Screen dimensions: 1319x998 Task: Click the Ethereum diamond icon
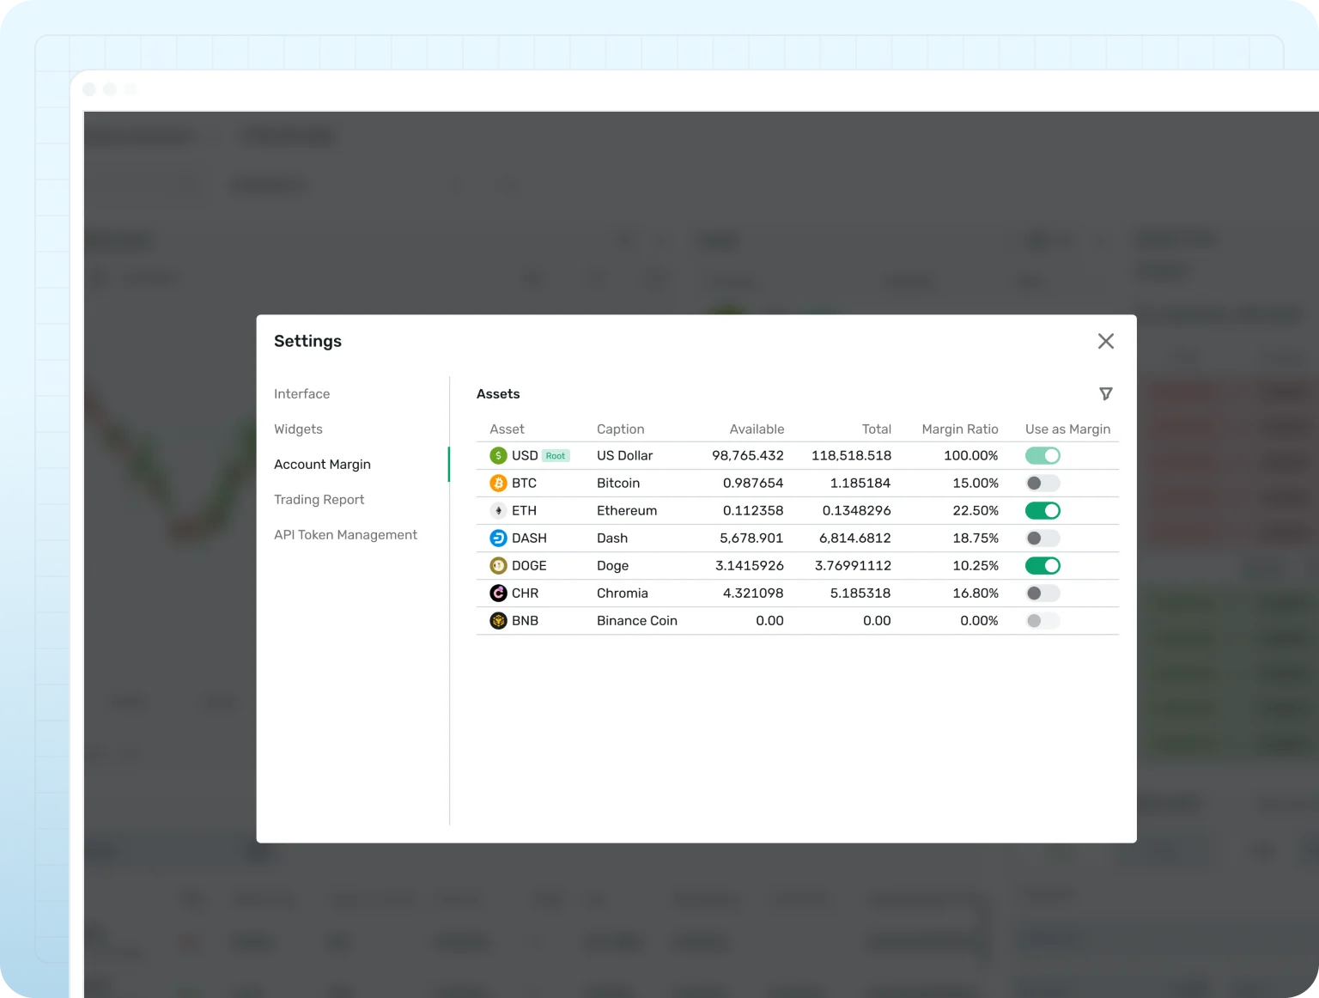pyautogui.click(x=498, y=510)
